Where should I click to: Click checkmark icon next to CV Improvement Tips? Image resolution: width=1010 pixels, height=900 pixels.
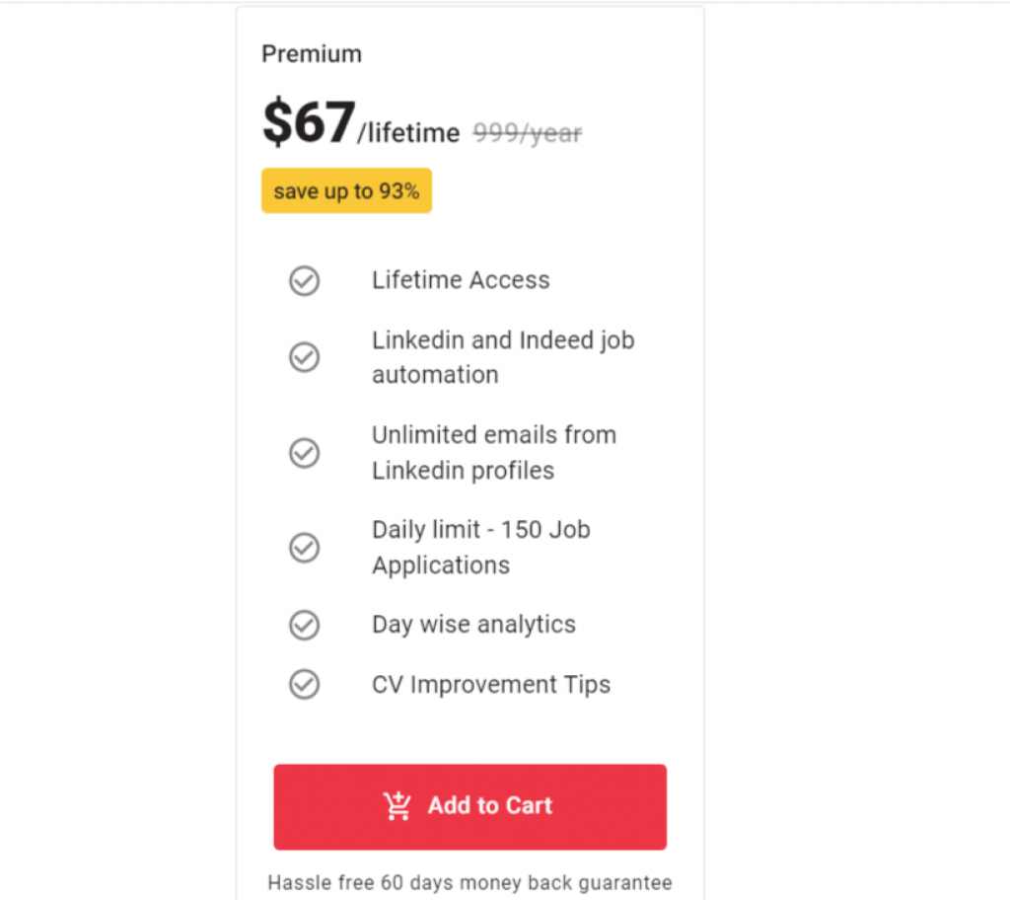point(304,684)
